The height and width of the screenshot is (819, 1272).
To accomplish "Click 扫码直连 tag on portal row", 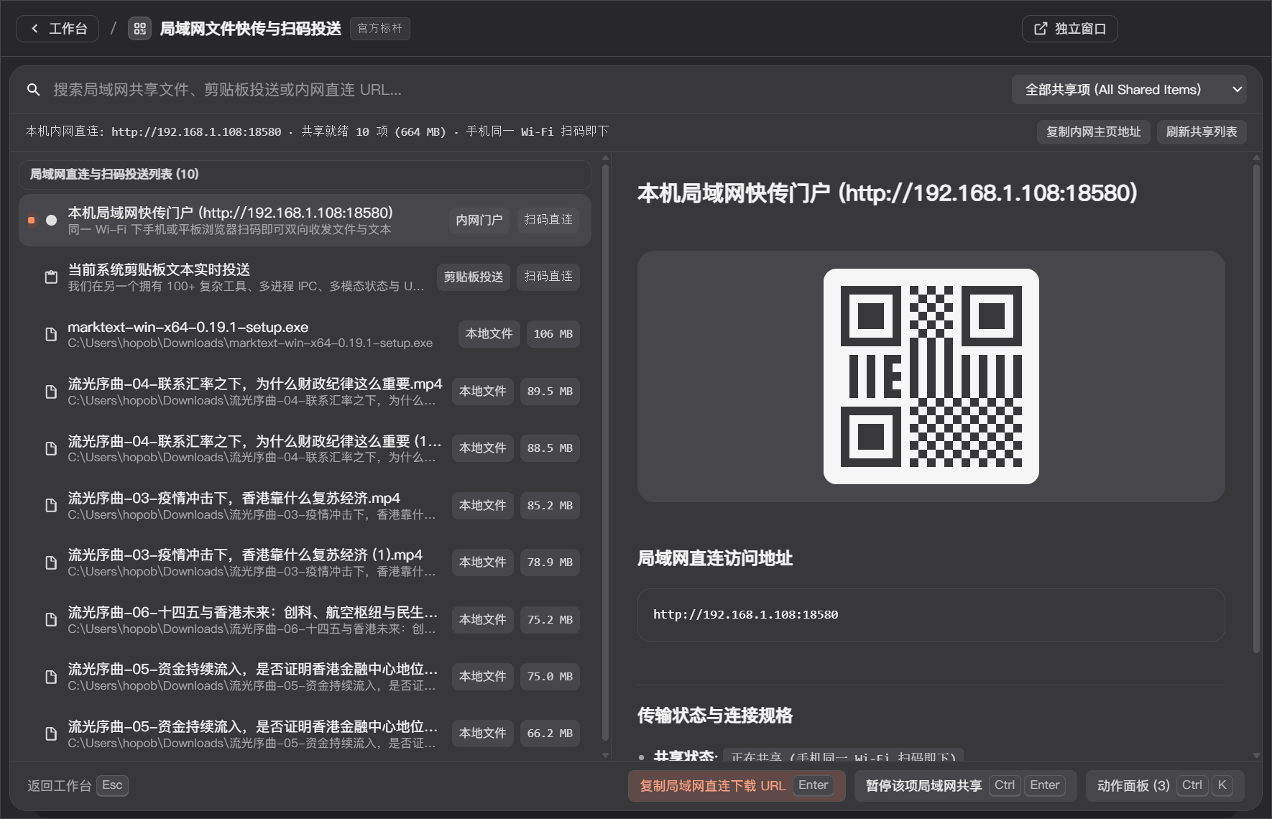I will click(x=548, y=220).
